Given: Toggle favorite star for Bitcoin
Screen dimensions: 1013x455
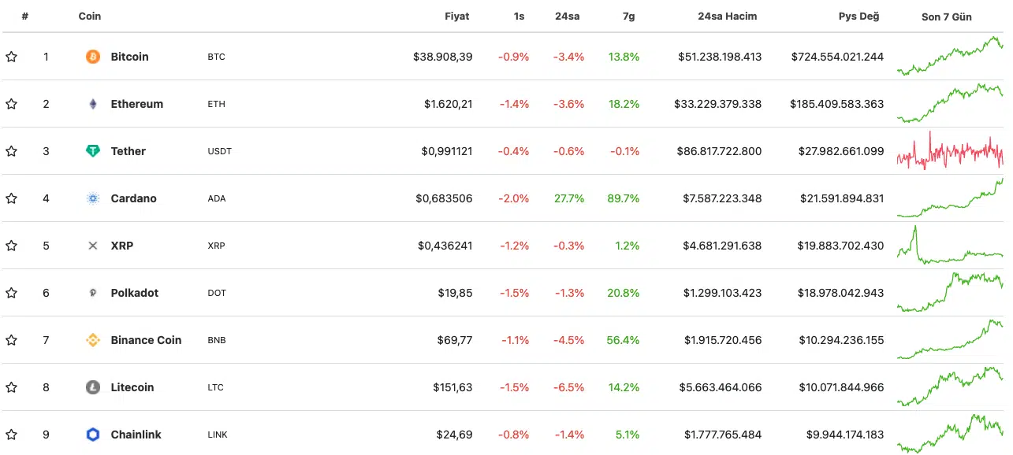Looking at the screenshot, I should (11, 57).
